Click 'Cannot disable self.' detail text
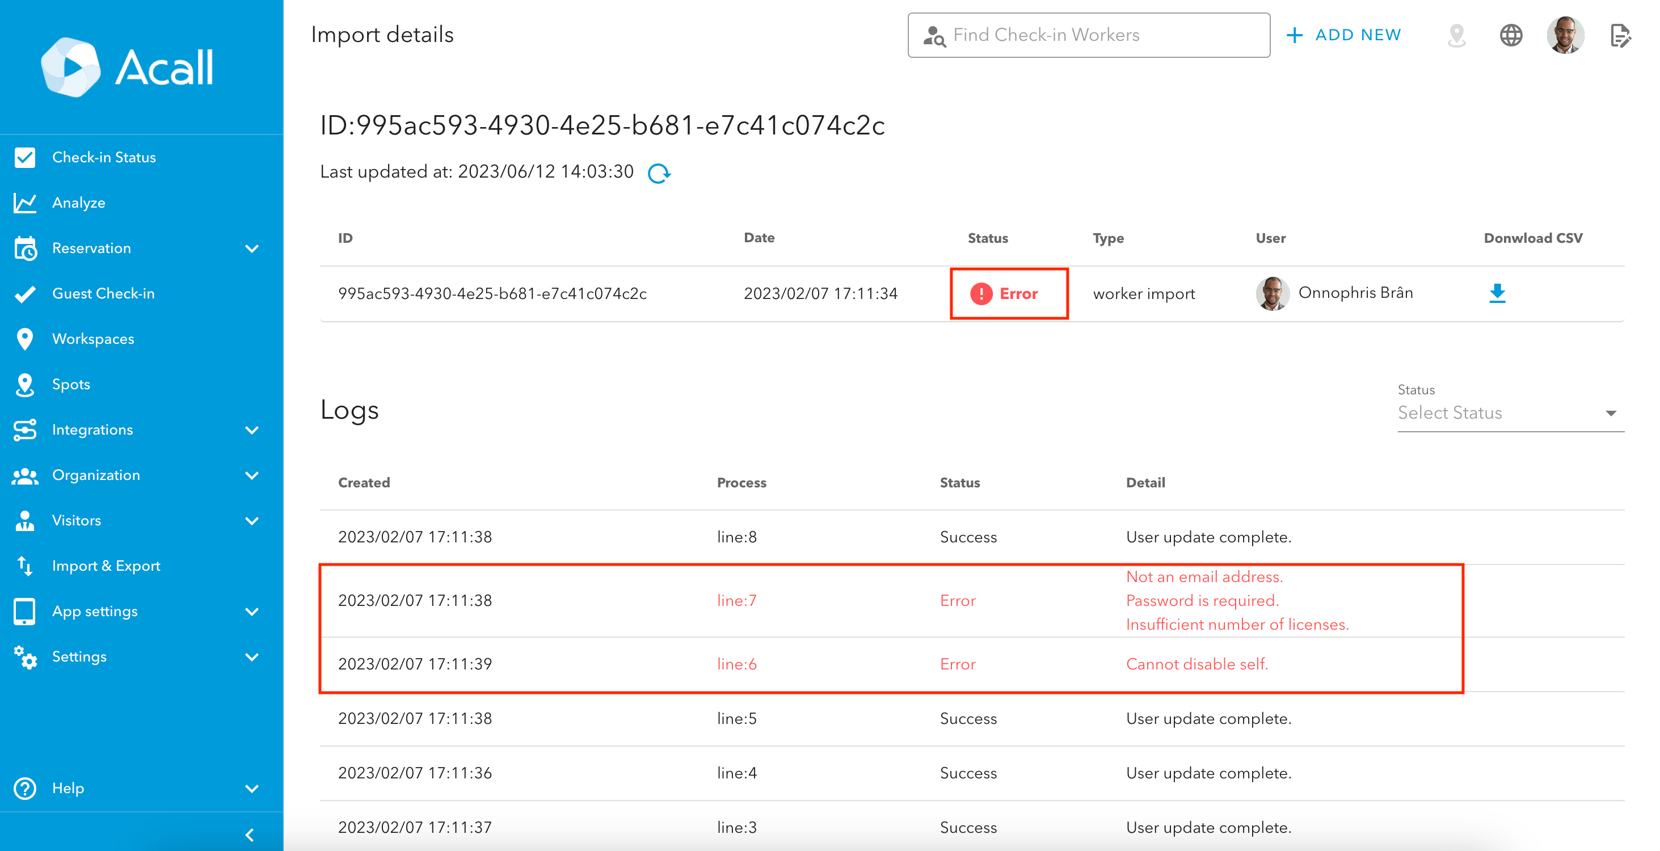The image size is (1660, 851). 1196,664
